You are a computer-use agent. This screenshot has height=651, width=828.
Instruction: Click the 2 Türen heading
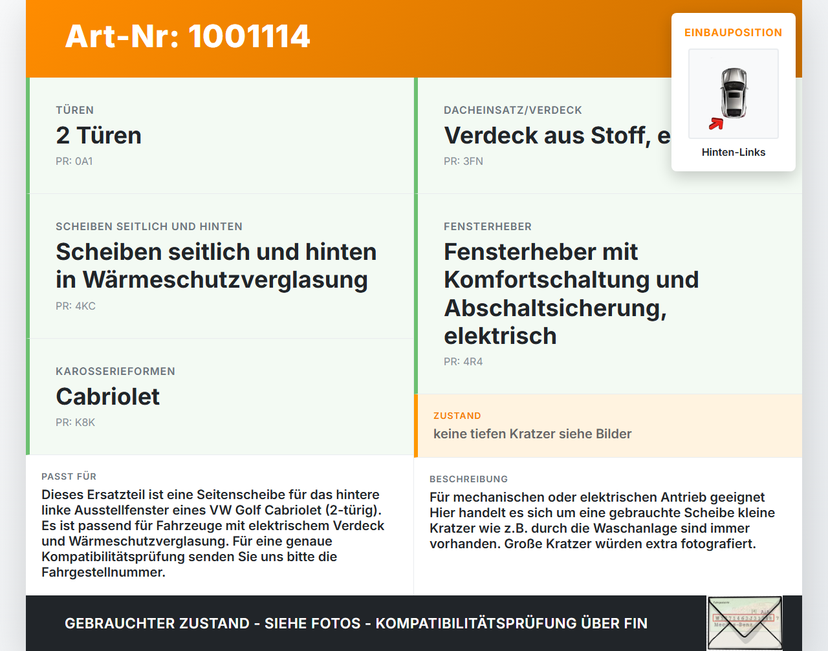99,135
